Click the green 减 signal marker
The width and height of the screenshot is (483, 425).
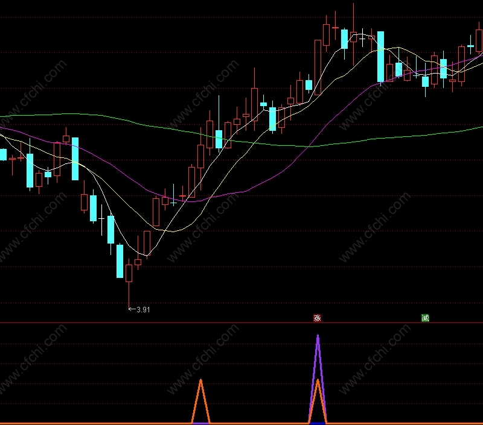(425, 318)
